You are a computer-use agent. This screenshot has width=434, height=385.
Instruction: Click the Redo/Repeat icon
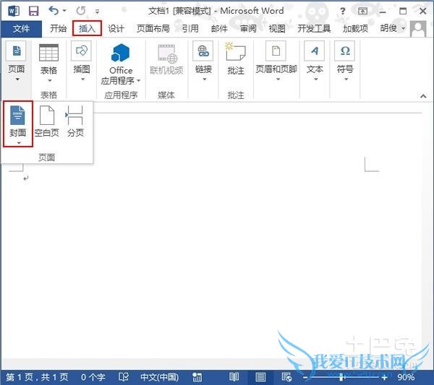tap(81, 11)
